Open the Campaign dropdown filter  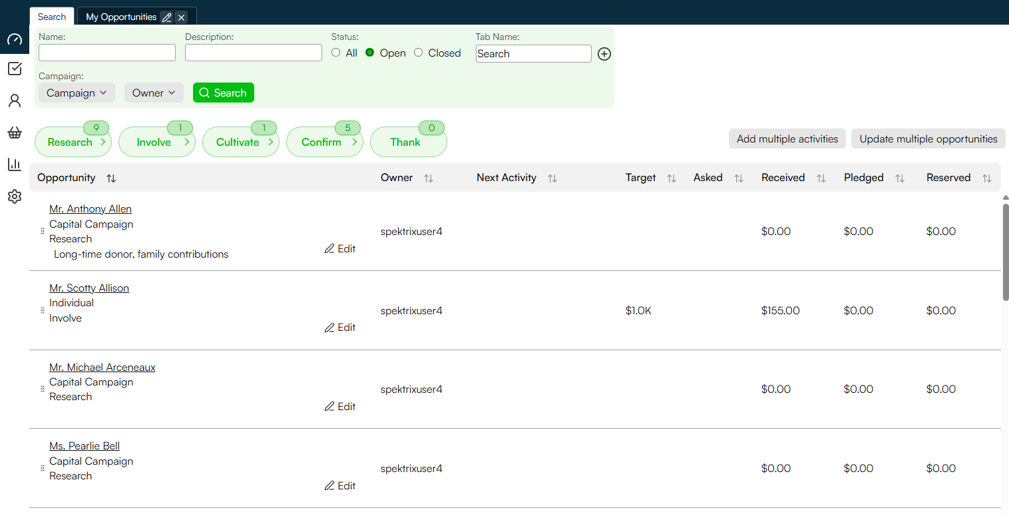point(77,93)
